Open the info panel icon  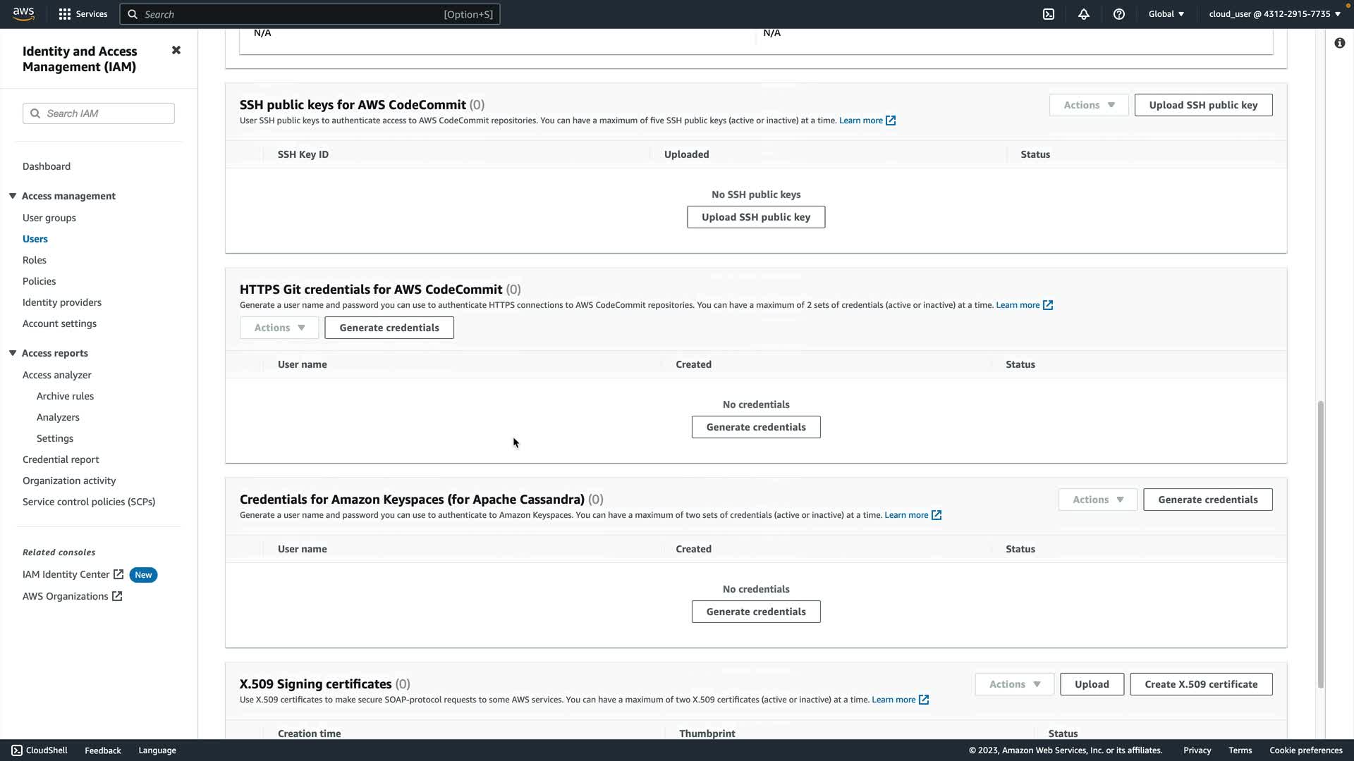pos(1339,44)
